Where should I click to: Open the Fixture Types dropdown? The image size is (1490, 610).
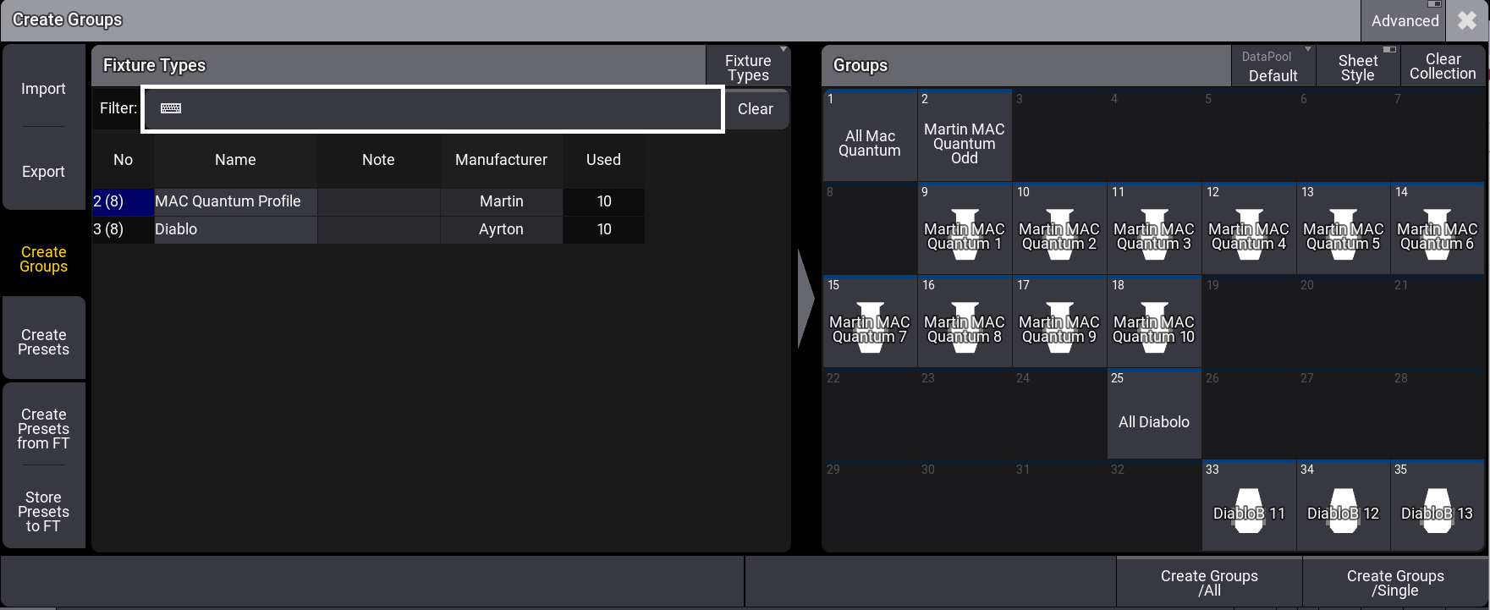pyautogui.click(x=748, y=67)
